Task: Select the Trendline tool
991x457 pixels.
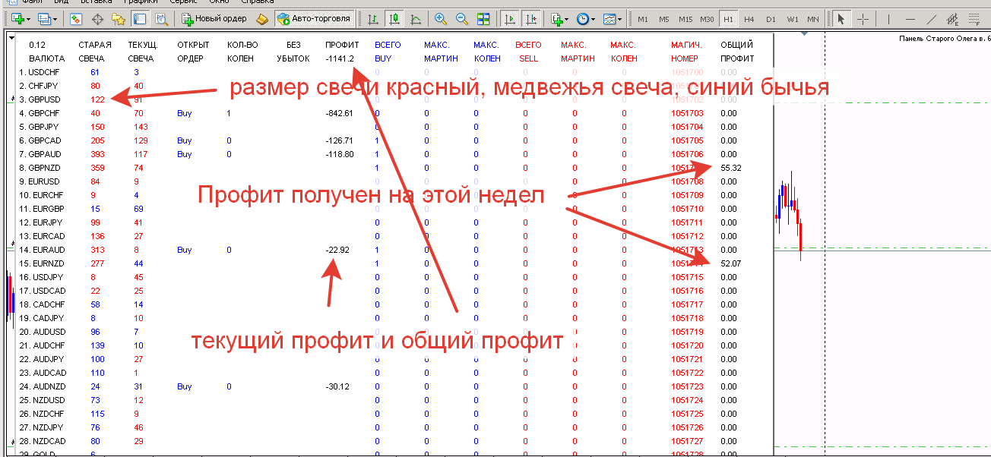Action: pos(931,18)
